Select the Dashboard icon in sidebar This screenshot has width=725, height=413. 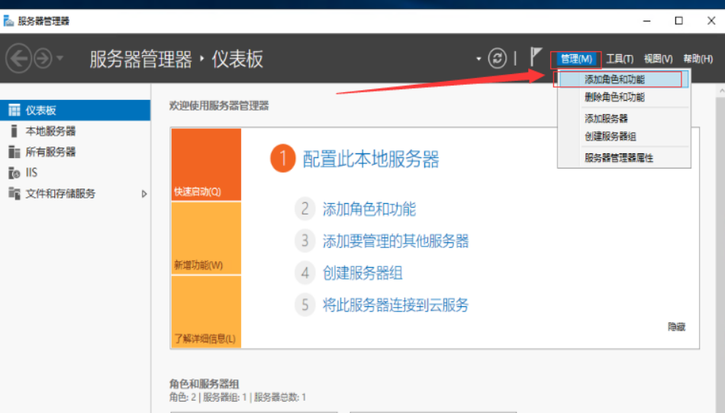click(x=14, y=111)
